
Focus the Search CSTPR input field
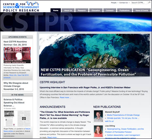coord(139,3)
